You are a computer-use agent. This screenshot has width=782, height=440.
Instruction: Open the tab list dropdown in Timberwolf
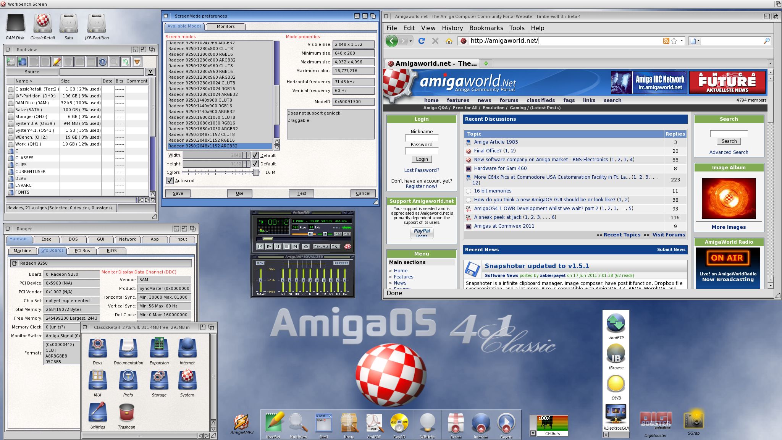coord(770,63)
